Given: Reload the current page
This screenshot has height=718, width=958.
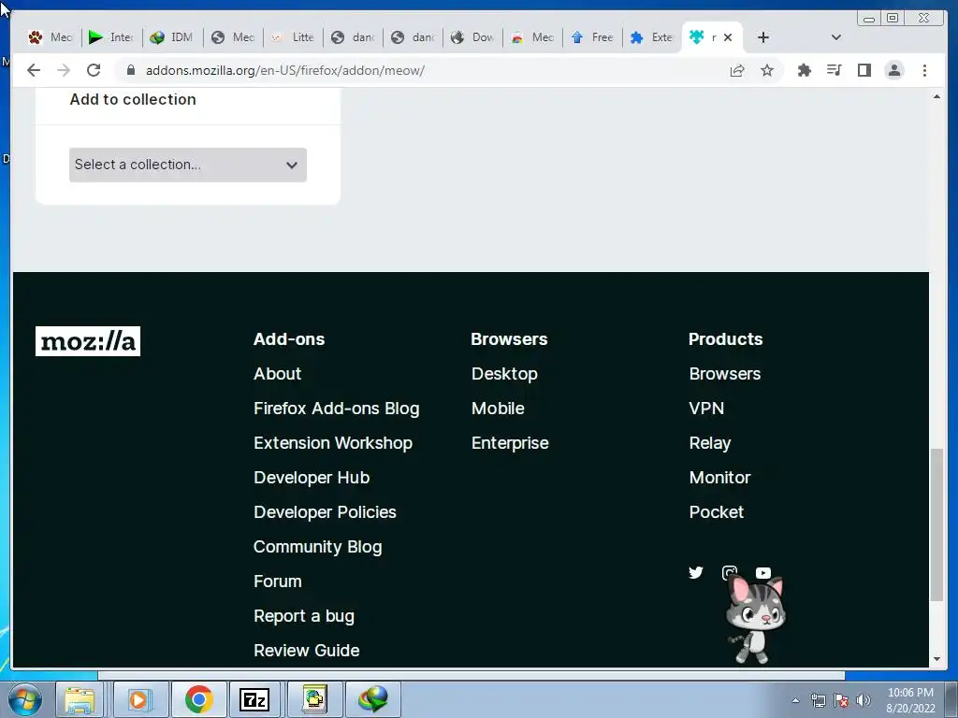Looking at the screenshot, I should point(93,70).
